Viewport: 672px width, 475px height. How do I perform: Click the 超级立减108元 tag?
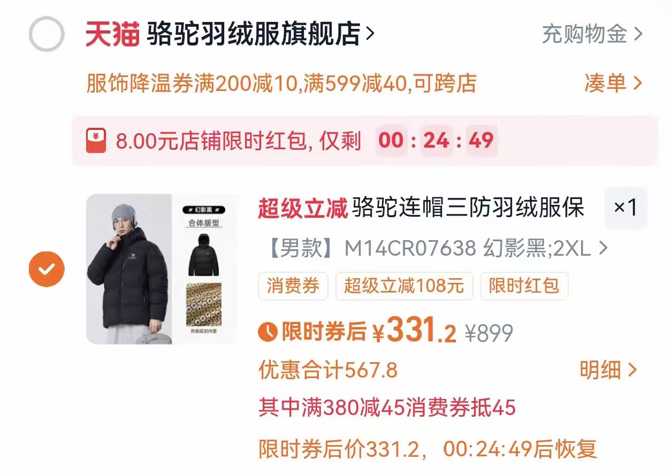[x=404, y=286]
